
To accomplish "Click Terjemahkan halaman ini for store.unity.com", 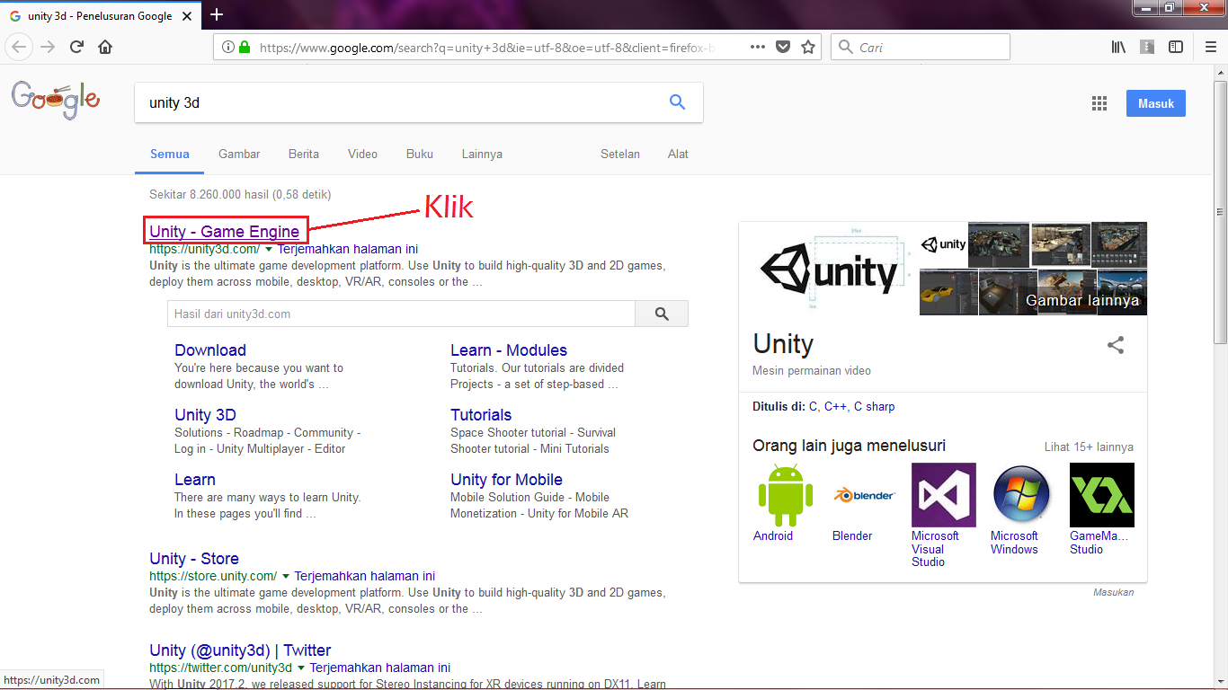I will (365, 576).
